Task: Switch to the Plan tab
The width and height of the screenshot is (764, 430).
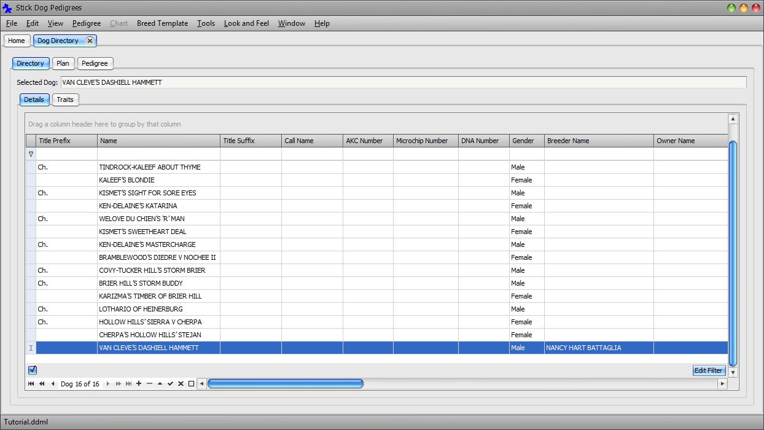Action: 63,63
